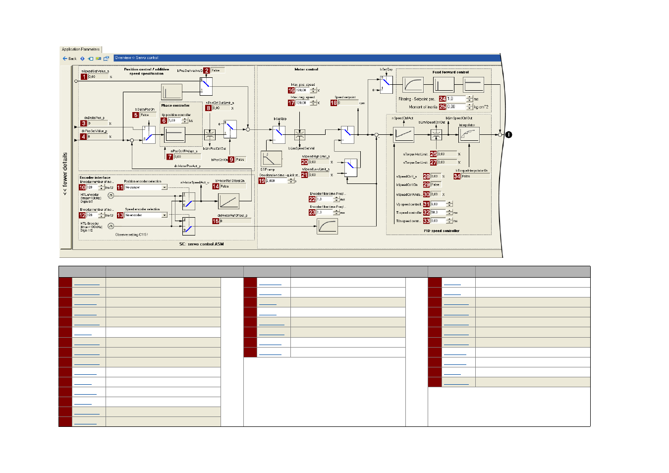
Task: Click switch block between speed limit fields
Action: pos(351,168)
